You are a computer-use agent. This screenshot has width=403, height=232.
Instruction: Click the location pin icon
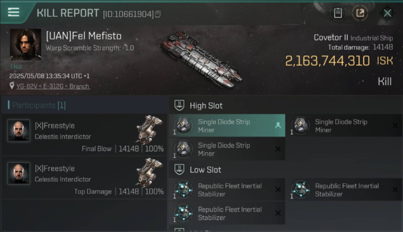click(x=12, y=86)
